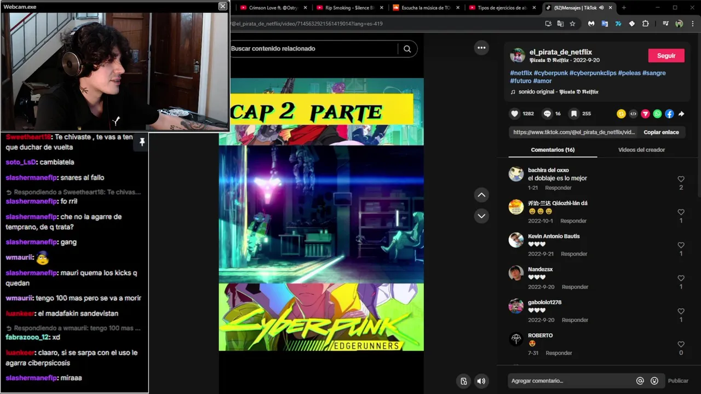Click the comments panel scrollbar
Screen dimensions: 701x394
click(x=698, y=114)
